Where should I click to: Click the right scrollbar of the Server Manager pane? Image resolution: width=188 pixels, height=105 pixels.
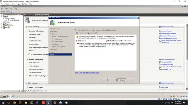tap(187, 57)
